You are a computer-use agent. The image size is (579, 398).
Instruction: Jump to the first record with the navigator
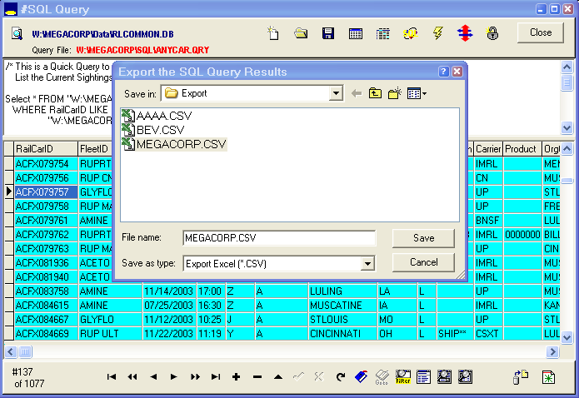(112, 377)
